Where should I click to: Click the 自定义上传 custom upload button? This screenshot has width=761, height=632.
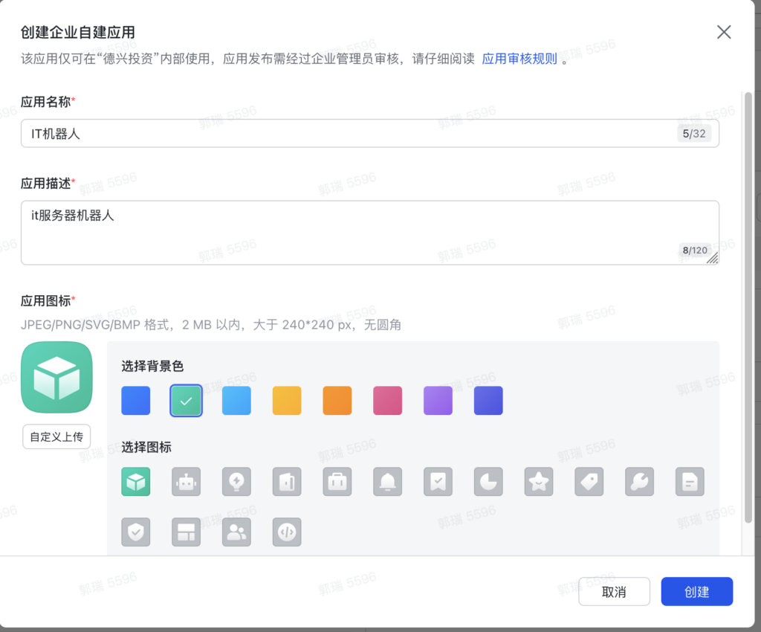(x=56, y=436)
